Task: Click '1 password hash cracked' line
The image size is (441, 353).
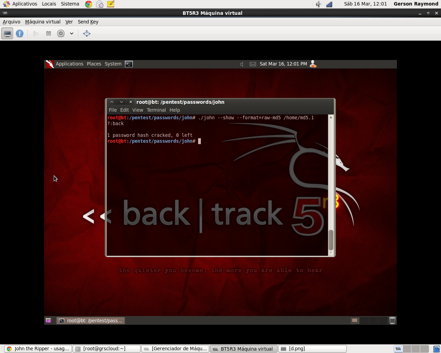Action: [x=150, y=135]
